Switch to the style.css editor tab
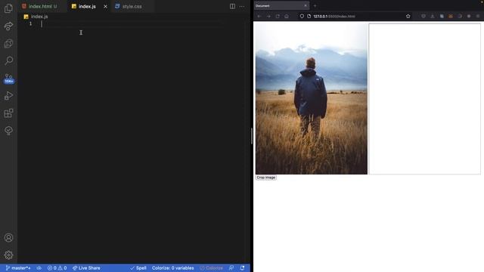Viewport: 484px width, 272px height. [x=132, y=6]
